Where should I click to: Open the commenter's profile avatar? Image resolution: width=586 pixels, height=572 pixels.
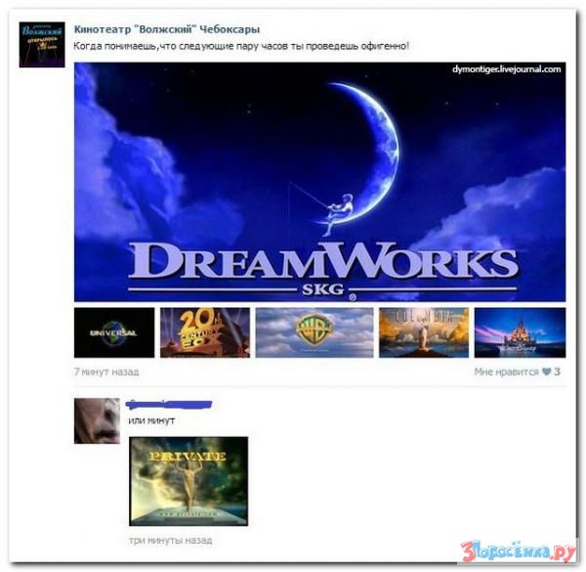click(x=96, y=420)
